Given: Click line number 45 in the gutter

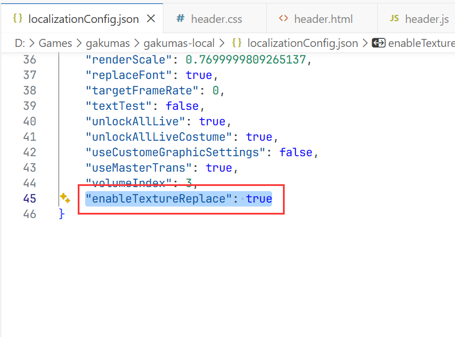Looking at the screenshot, I should (30, 199).
